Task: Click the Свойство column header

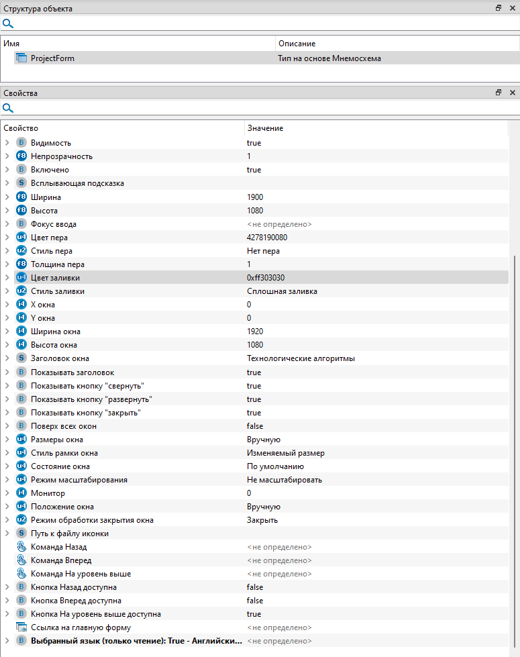Action: click(x=21, y=128)
